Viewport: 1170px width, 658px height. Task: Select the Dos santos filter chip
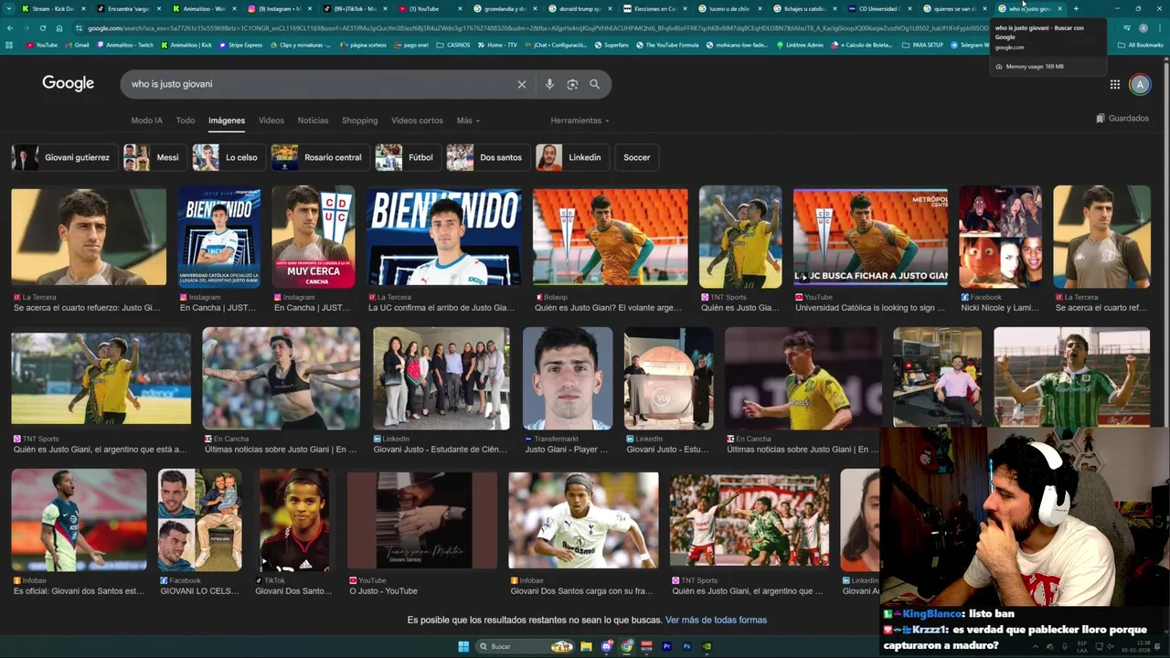pyautogui.click(x=488, y=157)
